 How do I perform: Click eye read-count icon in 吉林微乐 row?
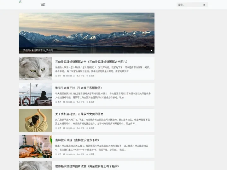87,154
